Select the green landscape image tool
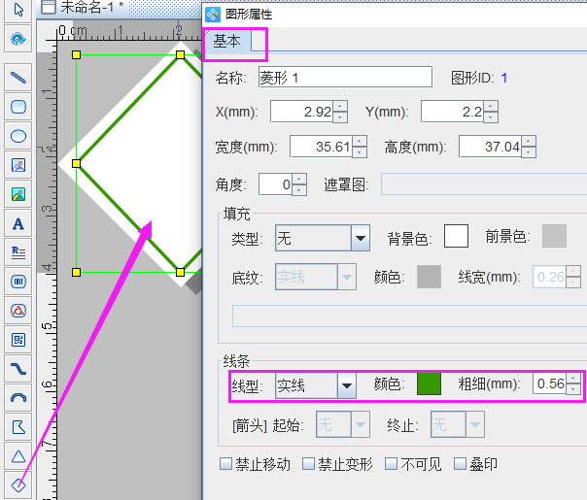This screenshot has width=587, height=500. [x=17, y=194]
